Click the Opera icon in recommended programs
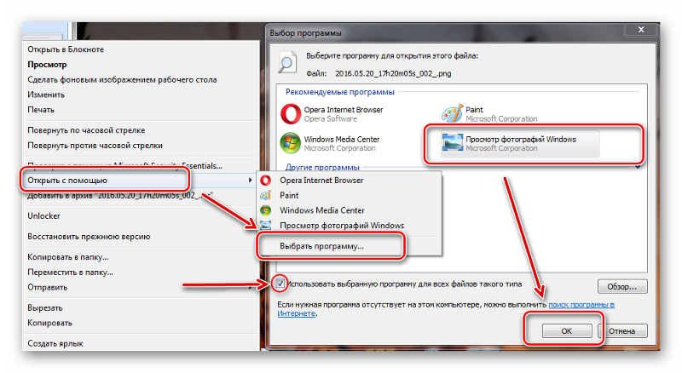 [x=291, y=114]
